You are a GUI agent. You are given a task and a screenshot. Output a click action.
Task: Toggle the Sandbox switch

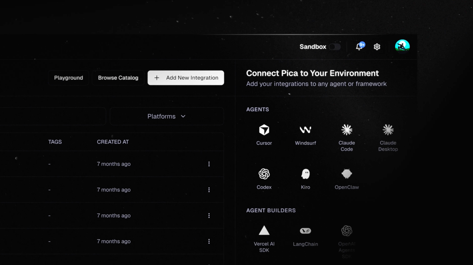pos(335,47)
